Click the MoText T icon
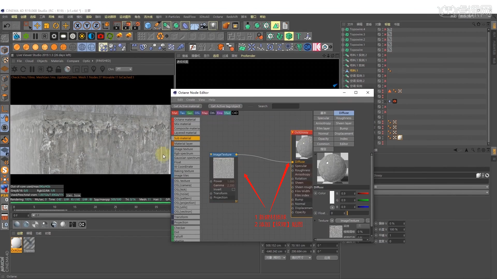497x279 pixels. click(x=298, y=36)
